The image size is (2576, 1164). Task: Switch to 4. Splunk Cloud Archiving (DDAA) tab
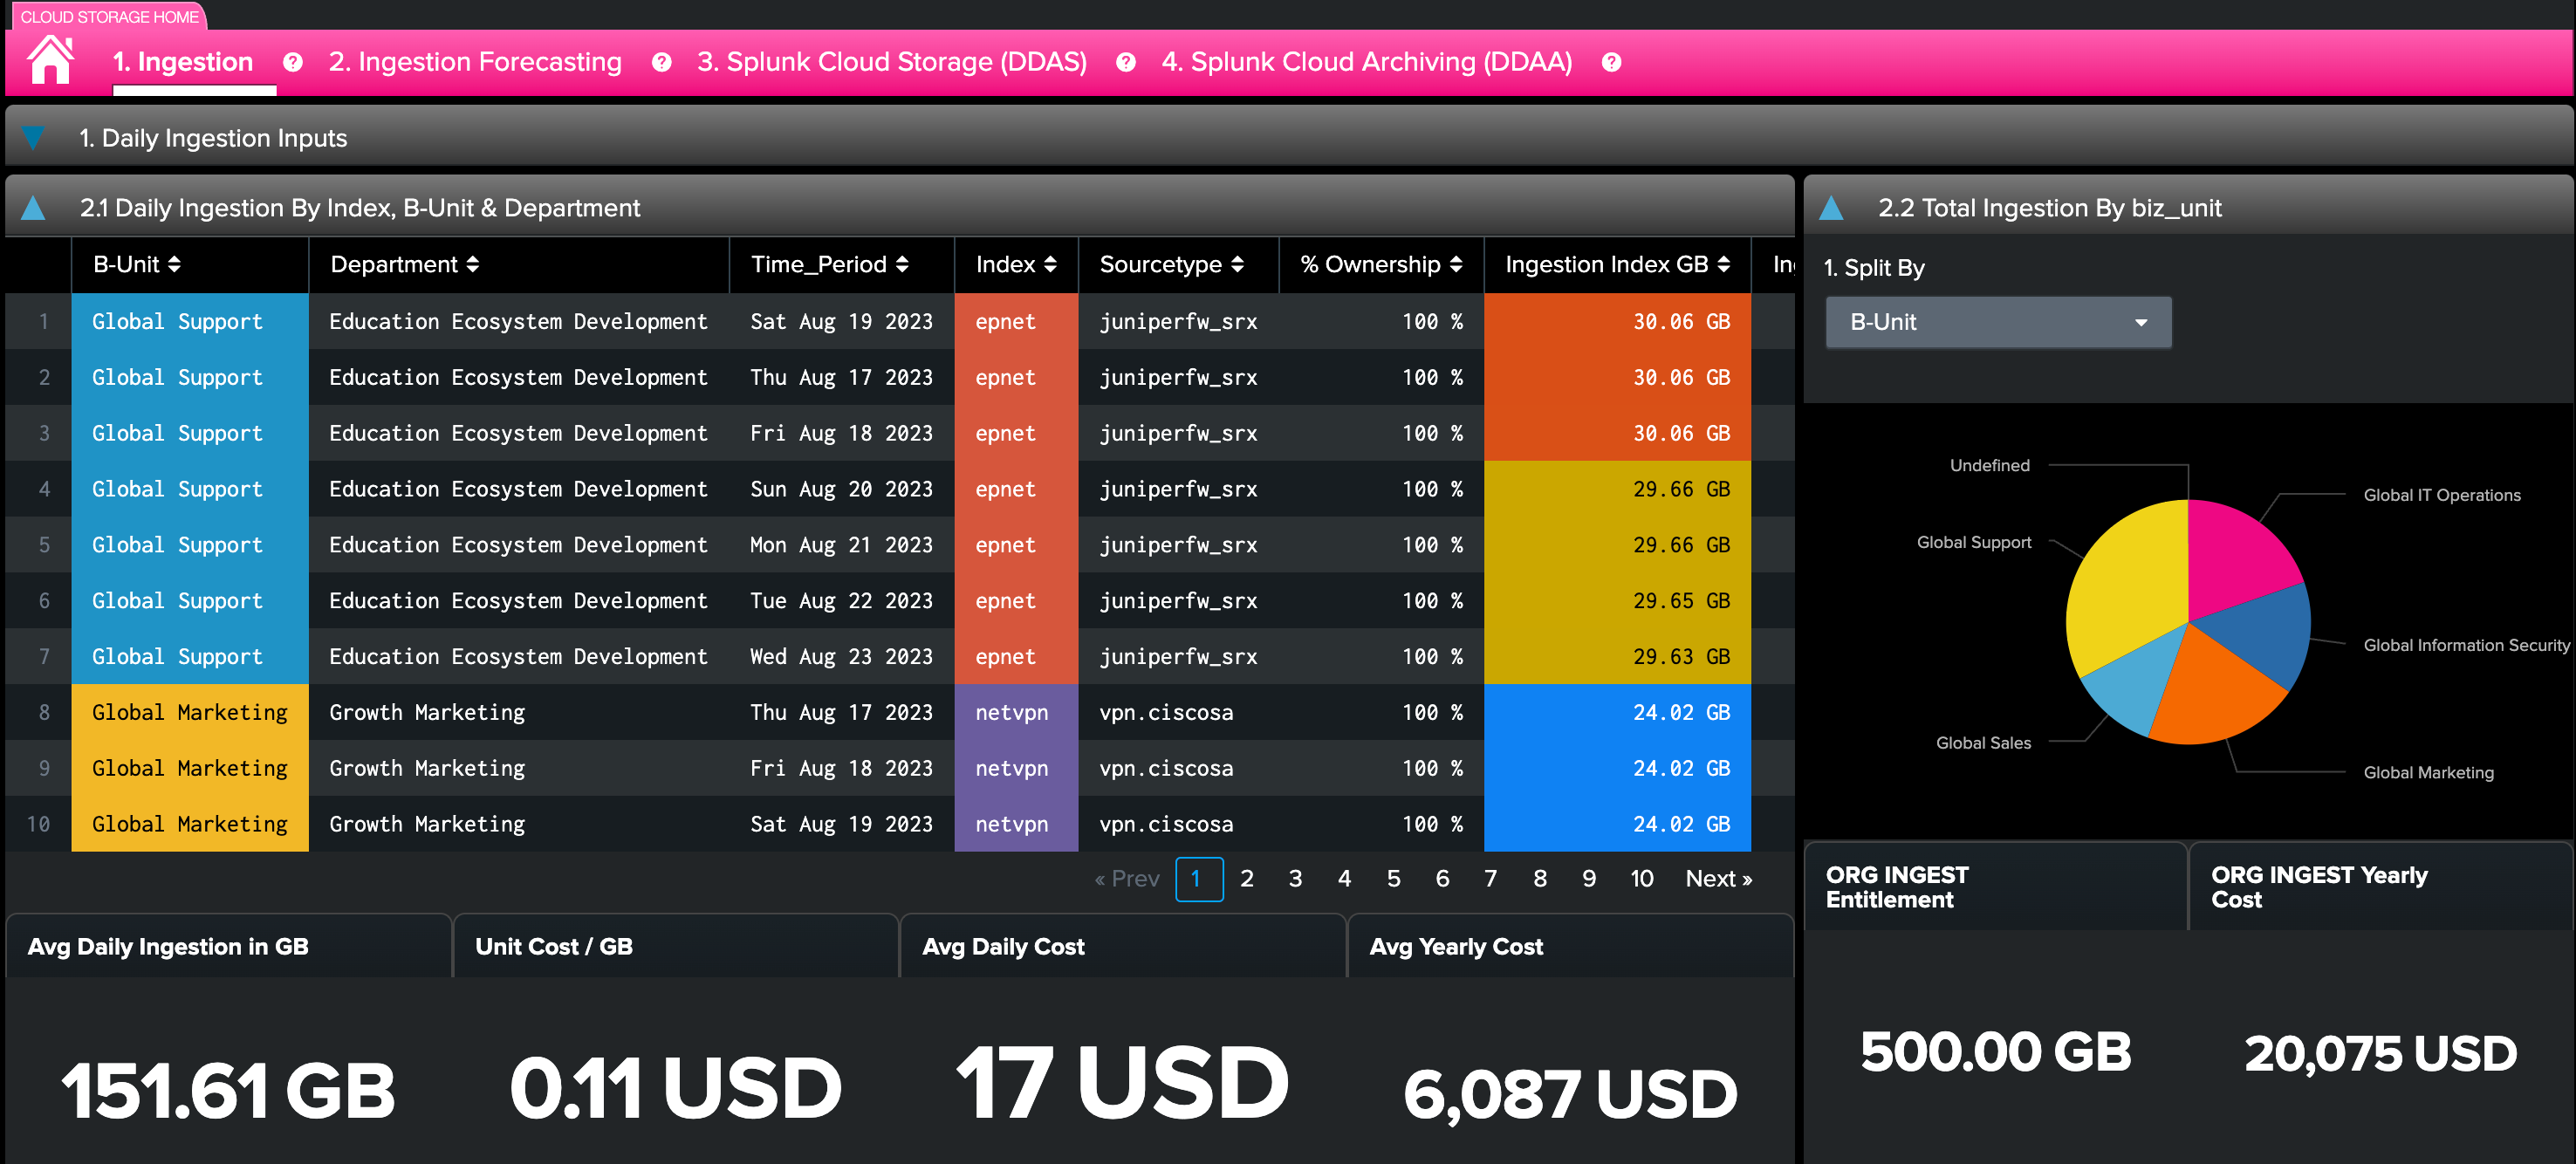pyautogui.click(x=1367, y=62)
